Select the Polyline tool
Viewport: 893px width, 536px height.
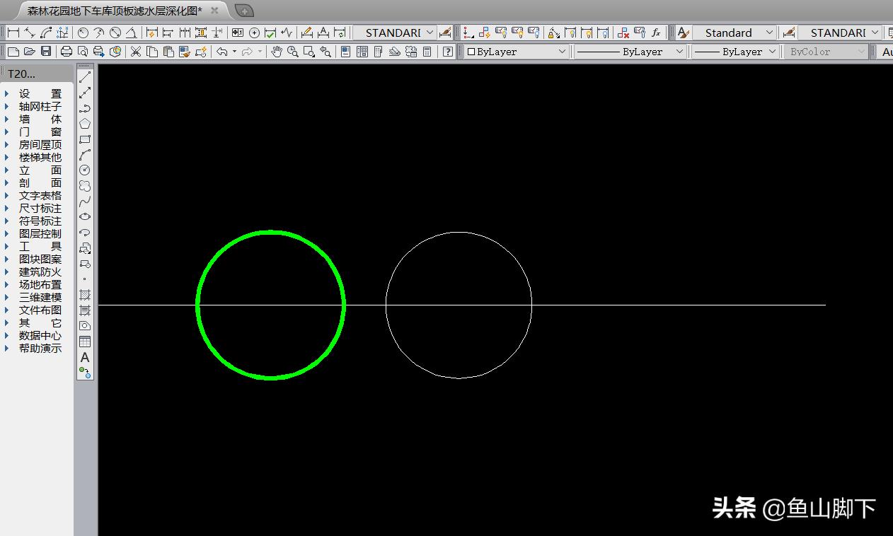(x=85, y=108)
